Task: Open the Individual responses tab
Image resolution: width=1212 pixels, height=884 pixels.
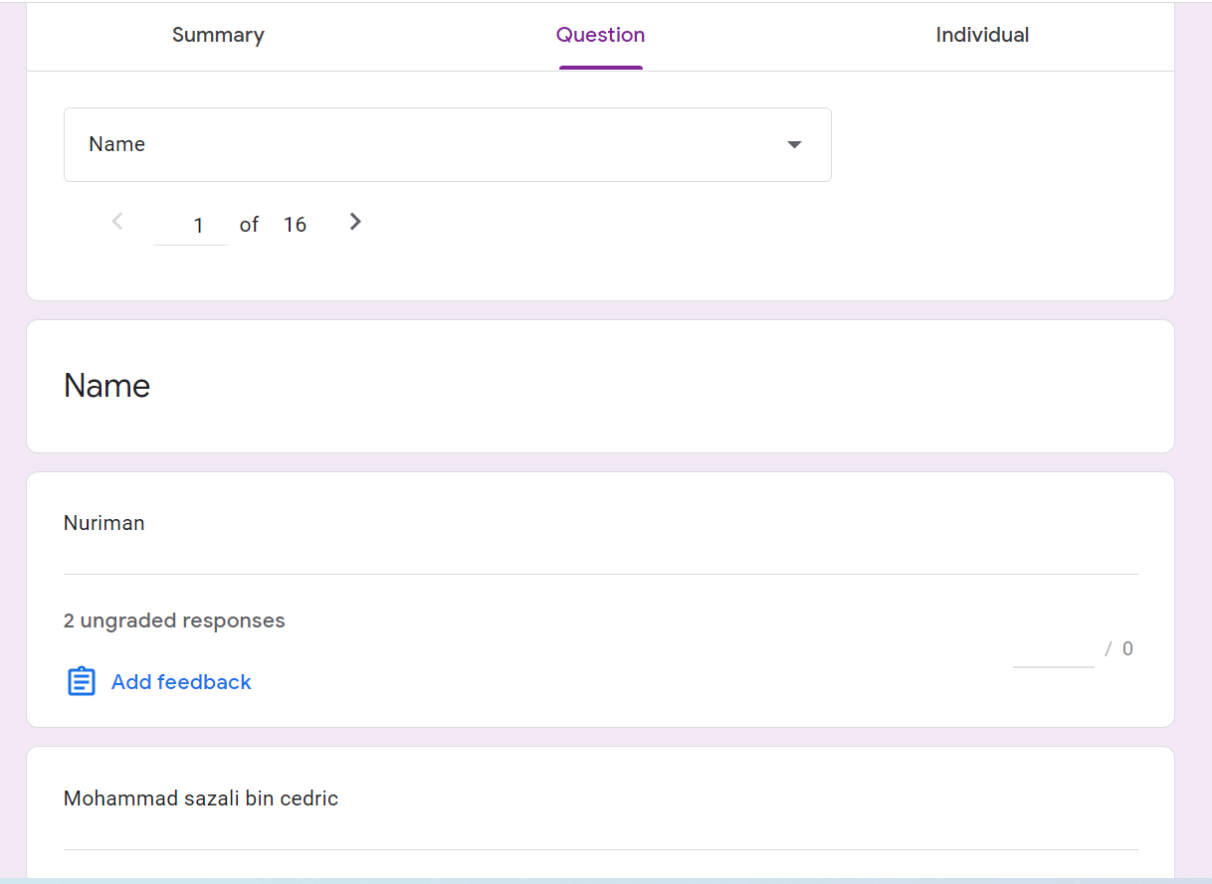Action: click(982, 35)
